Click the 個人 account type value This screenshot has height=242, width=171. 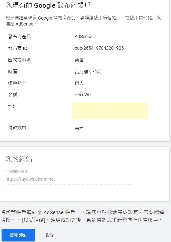point(79,83)
